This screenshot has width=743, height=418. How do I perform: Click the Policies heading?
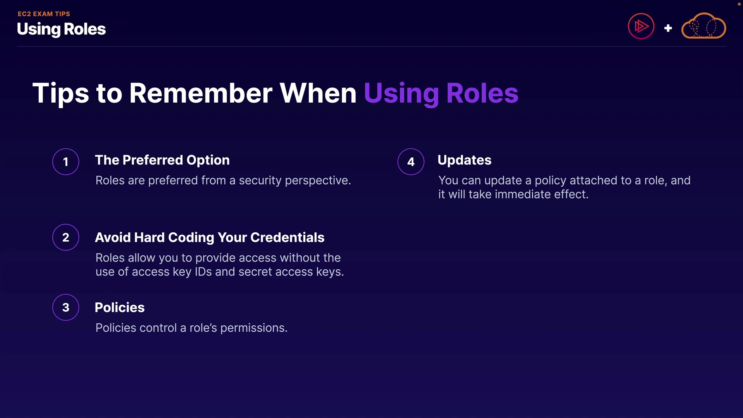[120, 307]
